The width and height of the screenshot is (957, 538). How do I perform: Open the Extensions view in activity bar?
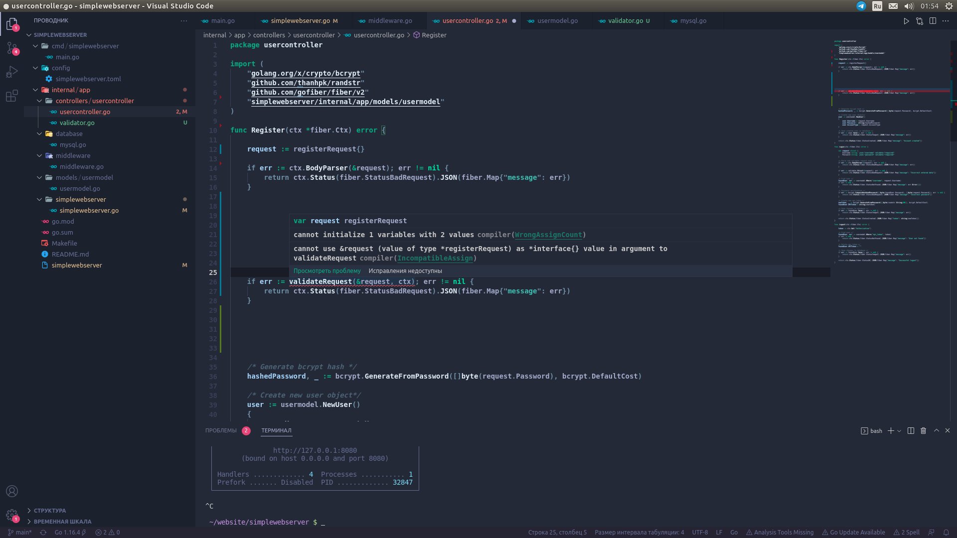coord(12,96)
